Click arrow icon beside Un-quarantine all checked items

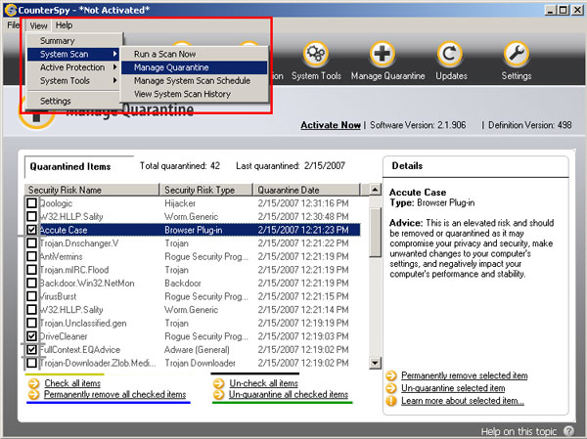click(x=218, y=394)
